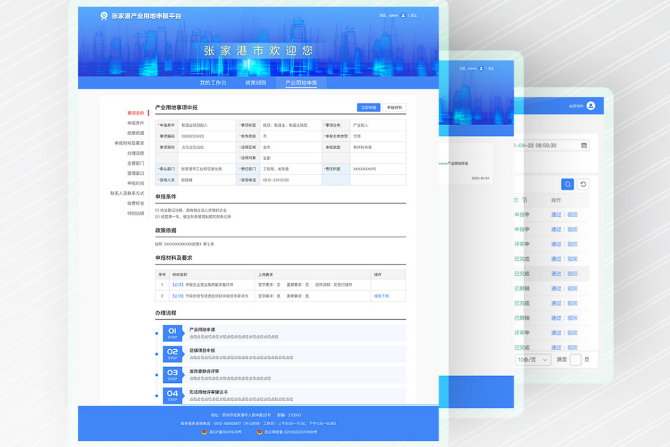Select 产业用地申报 navigation tab

(x=301, y=83)
